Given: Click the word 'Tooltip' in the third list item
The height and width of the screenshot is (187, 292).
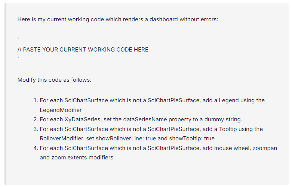Looking at the screenshot, I should [228, 129].
